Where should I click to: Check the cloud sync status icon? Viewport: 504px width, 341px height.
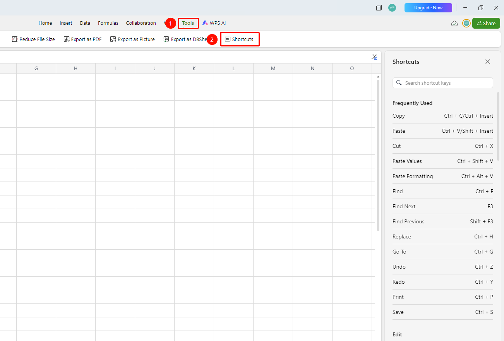[x=454, y=24]
